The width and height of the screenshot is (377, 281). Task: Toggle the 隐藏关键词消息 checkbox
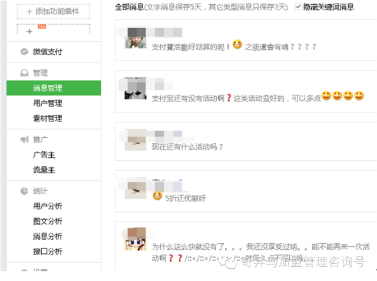coord(298,6)
